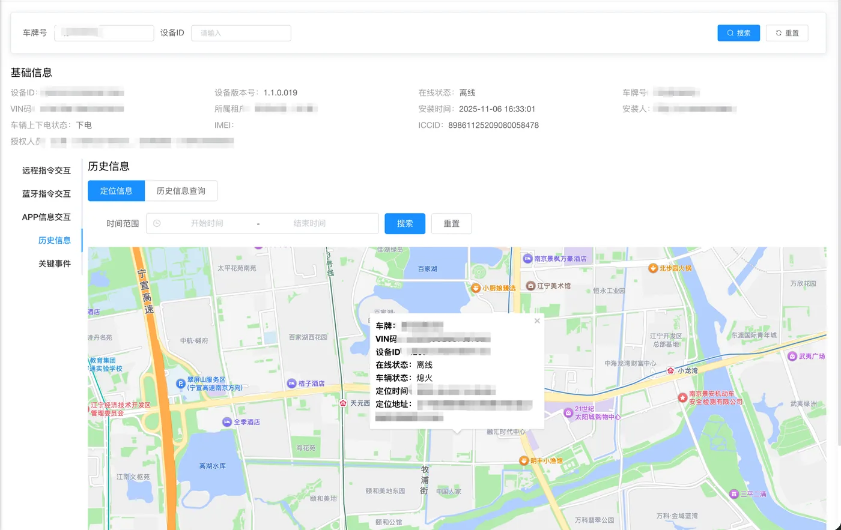Click the 中国人家 map label
Viewport: 841px width, 530px height.
click(x=449, y=491)
